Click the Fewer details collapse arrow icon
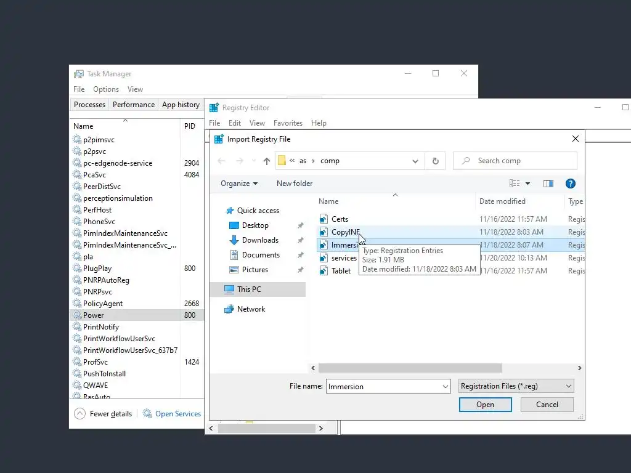The height and width of the screenshot is (473, 631). 79,413
